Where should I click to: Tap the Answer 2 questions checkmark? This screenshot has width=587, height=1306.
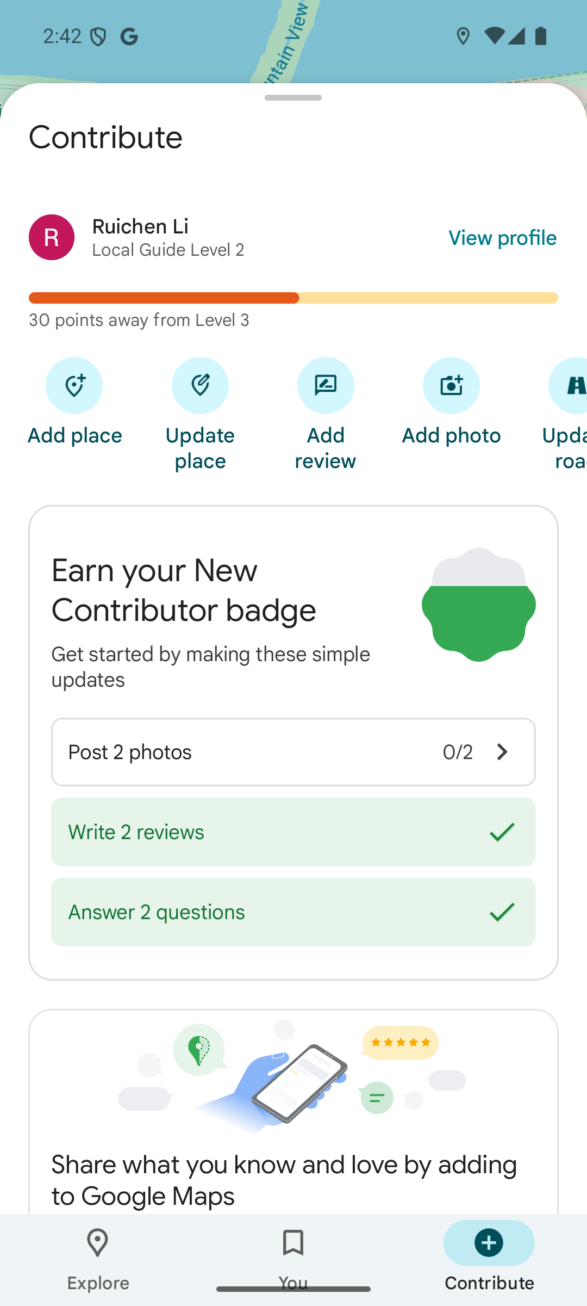pyautogui.click(x=502, y=912)
